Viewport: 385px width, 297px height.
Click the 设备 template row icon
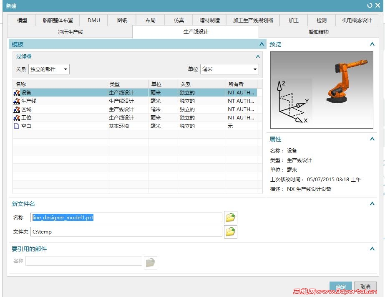click(17, 93)
